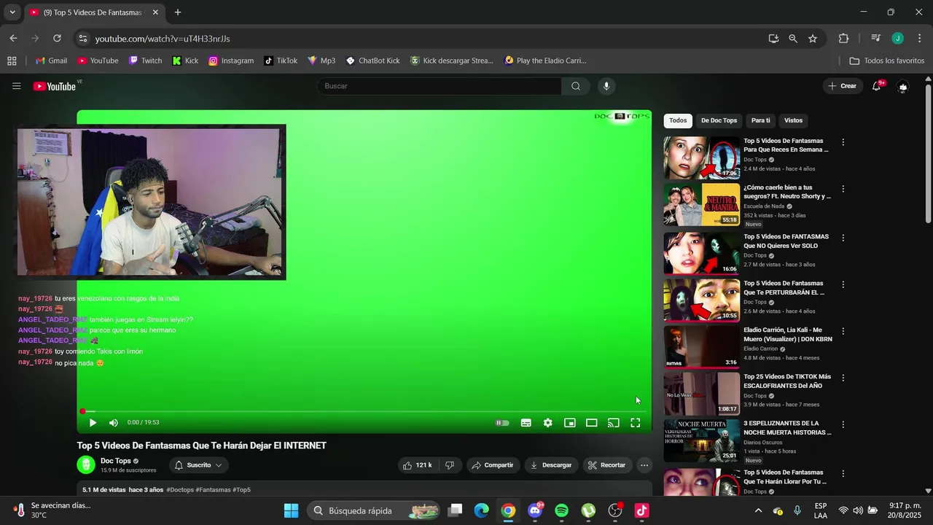The width and height of the screenshot is (933, 525).
Task: Open more actions menu beside Recortar
Action: pyautogui.click(x=644, y=465)
